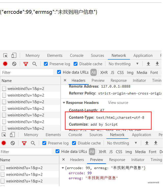Open Sources tab in lower DevTools

click(96, 135)
